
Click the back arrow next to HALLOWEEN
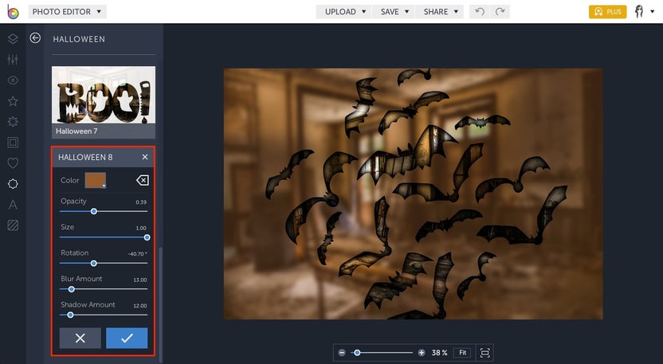pos(35,38)
